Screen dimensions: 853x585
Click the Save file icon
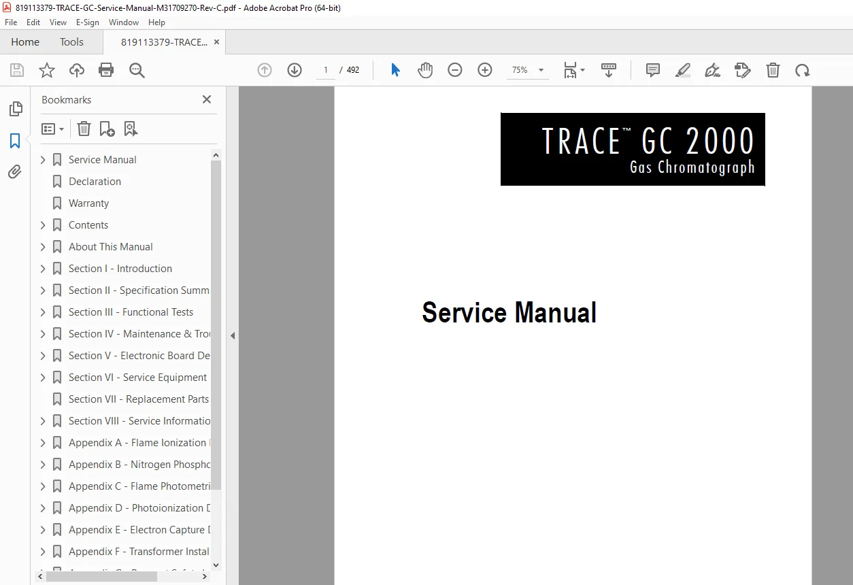coord(17,70)
